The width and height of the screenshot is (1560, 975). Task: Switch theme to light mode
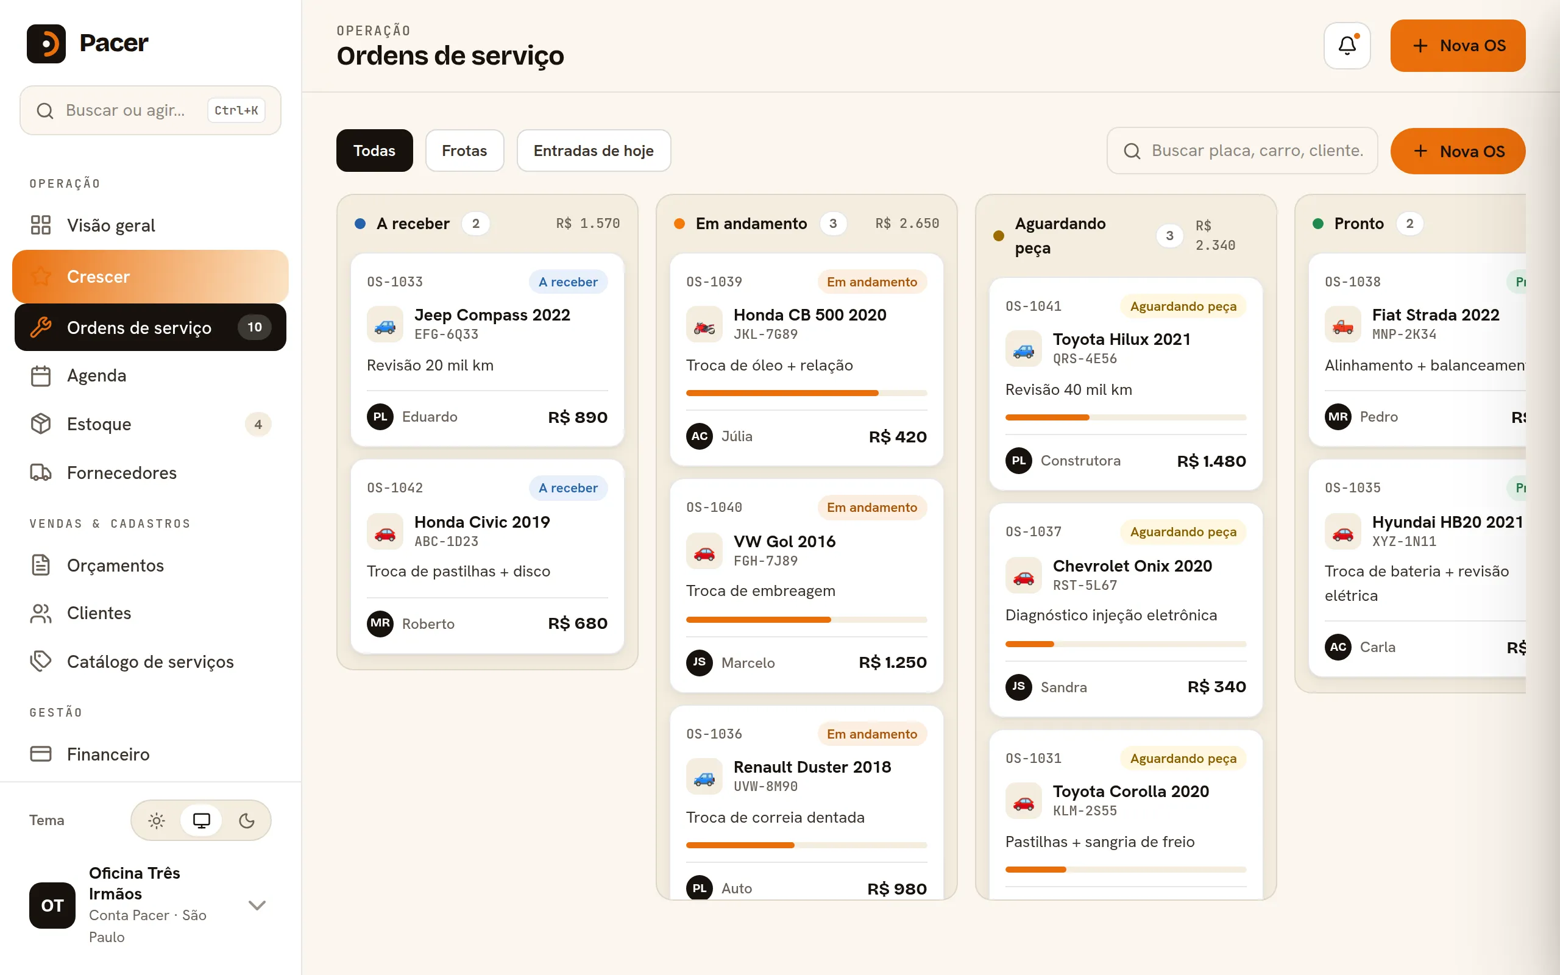[157, 820]
